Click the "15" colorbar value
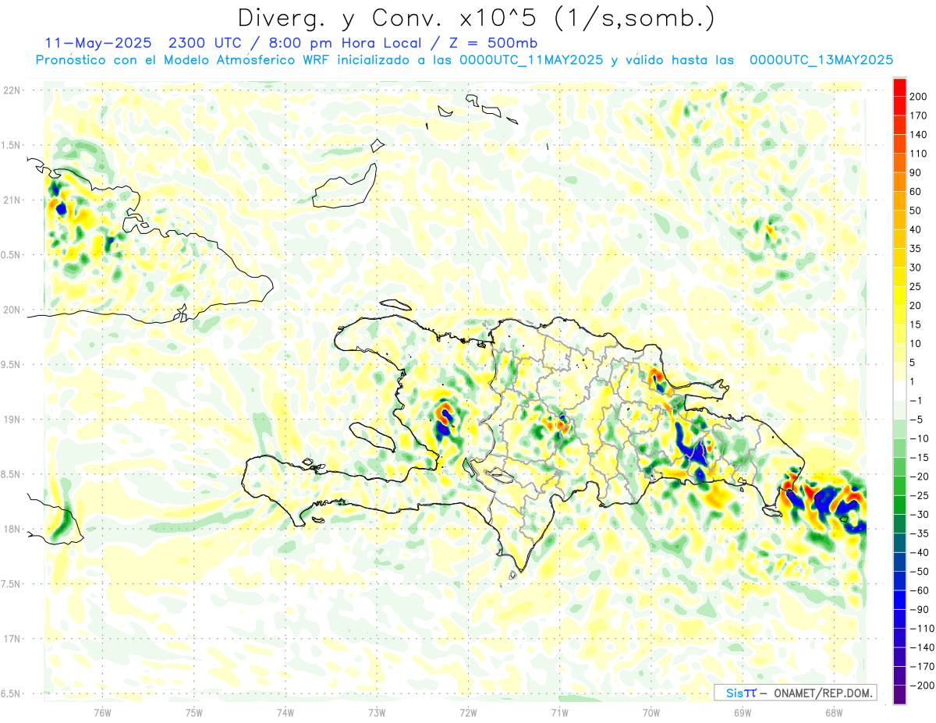 click(916, 324)
